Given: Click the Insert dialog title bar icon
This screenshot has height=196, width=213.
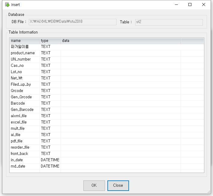Looking at the screenshot, I should click(7, 5).
